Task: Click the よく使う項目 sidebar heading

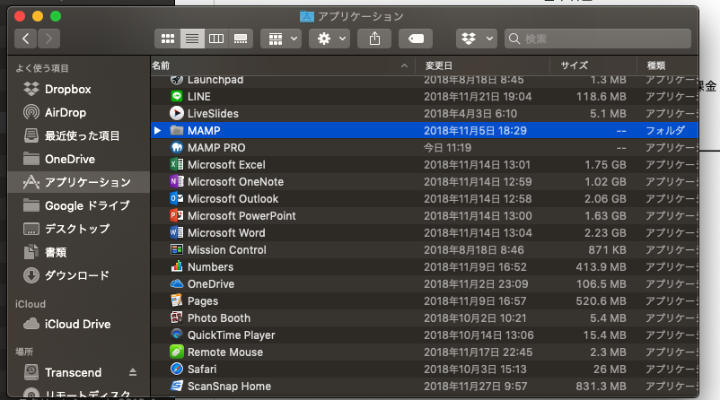Action: tap(42, 68)
